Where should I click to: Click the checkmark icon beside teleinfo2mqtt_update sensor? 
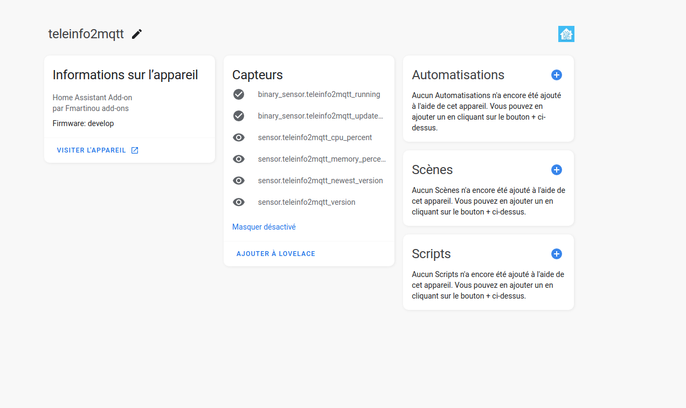tap(239, 116)
